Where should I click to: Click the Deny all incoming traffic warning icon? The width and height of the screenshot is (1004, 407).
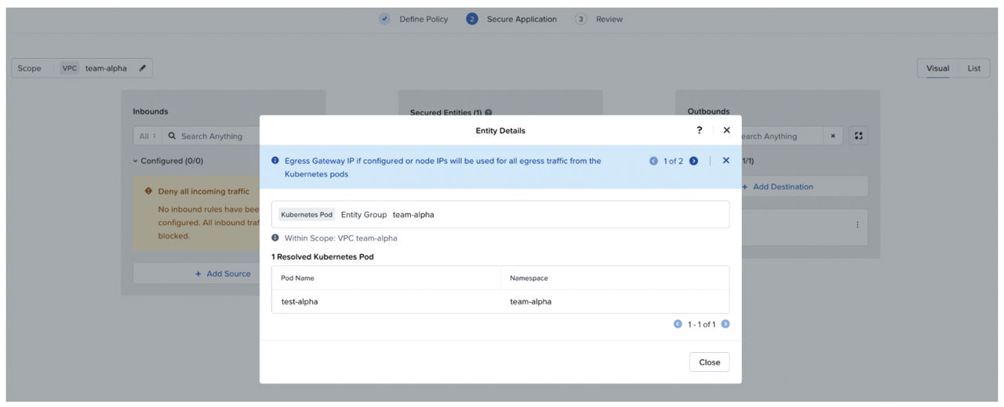pyautogui.click(x=148, y=191)
